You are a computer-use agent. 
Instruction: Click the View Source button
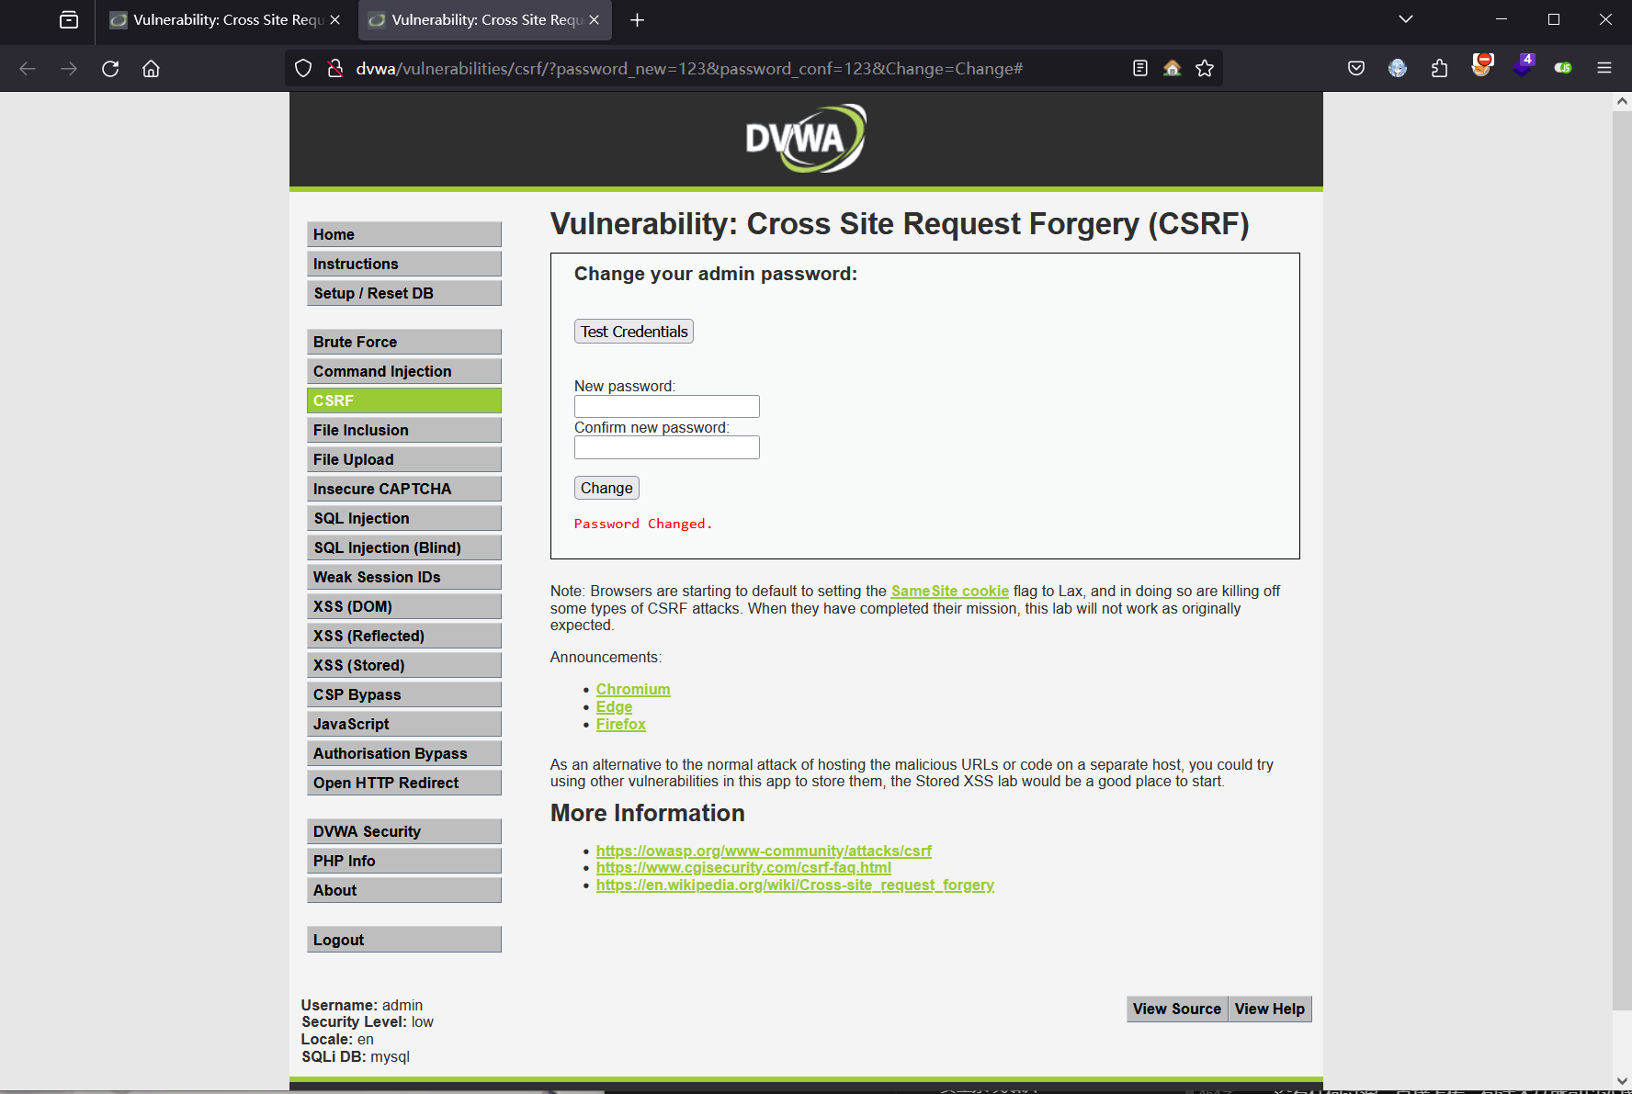(1177, 1009)
